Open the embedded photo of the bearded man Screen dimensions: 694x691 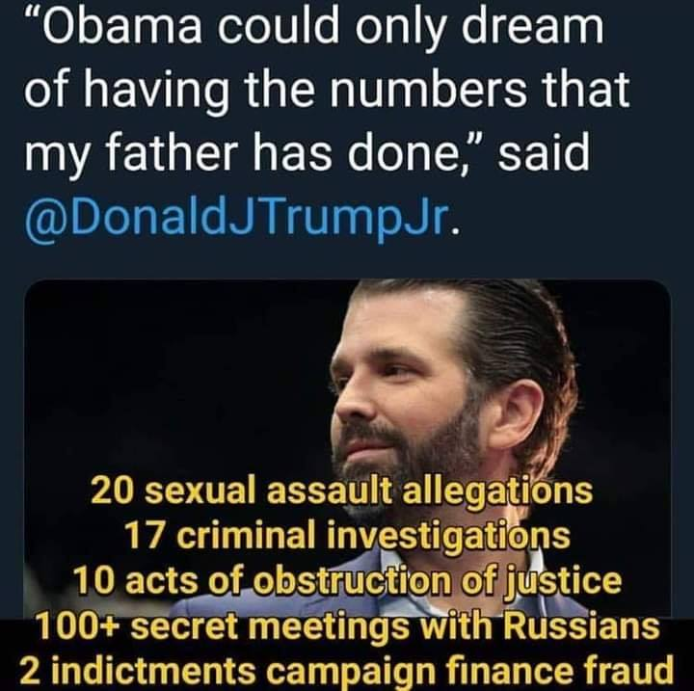coord(347,447)
